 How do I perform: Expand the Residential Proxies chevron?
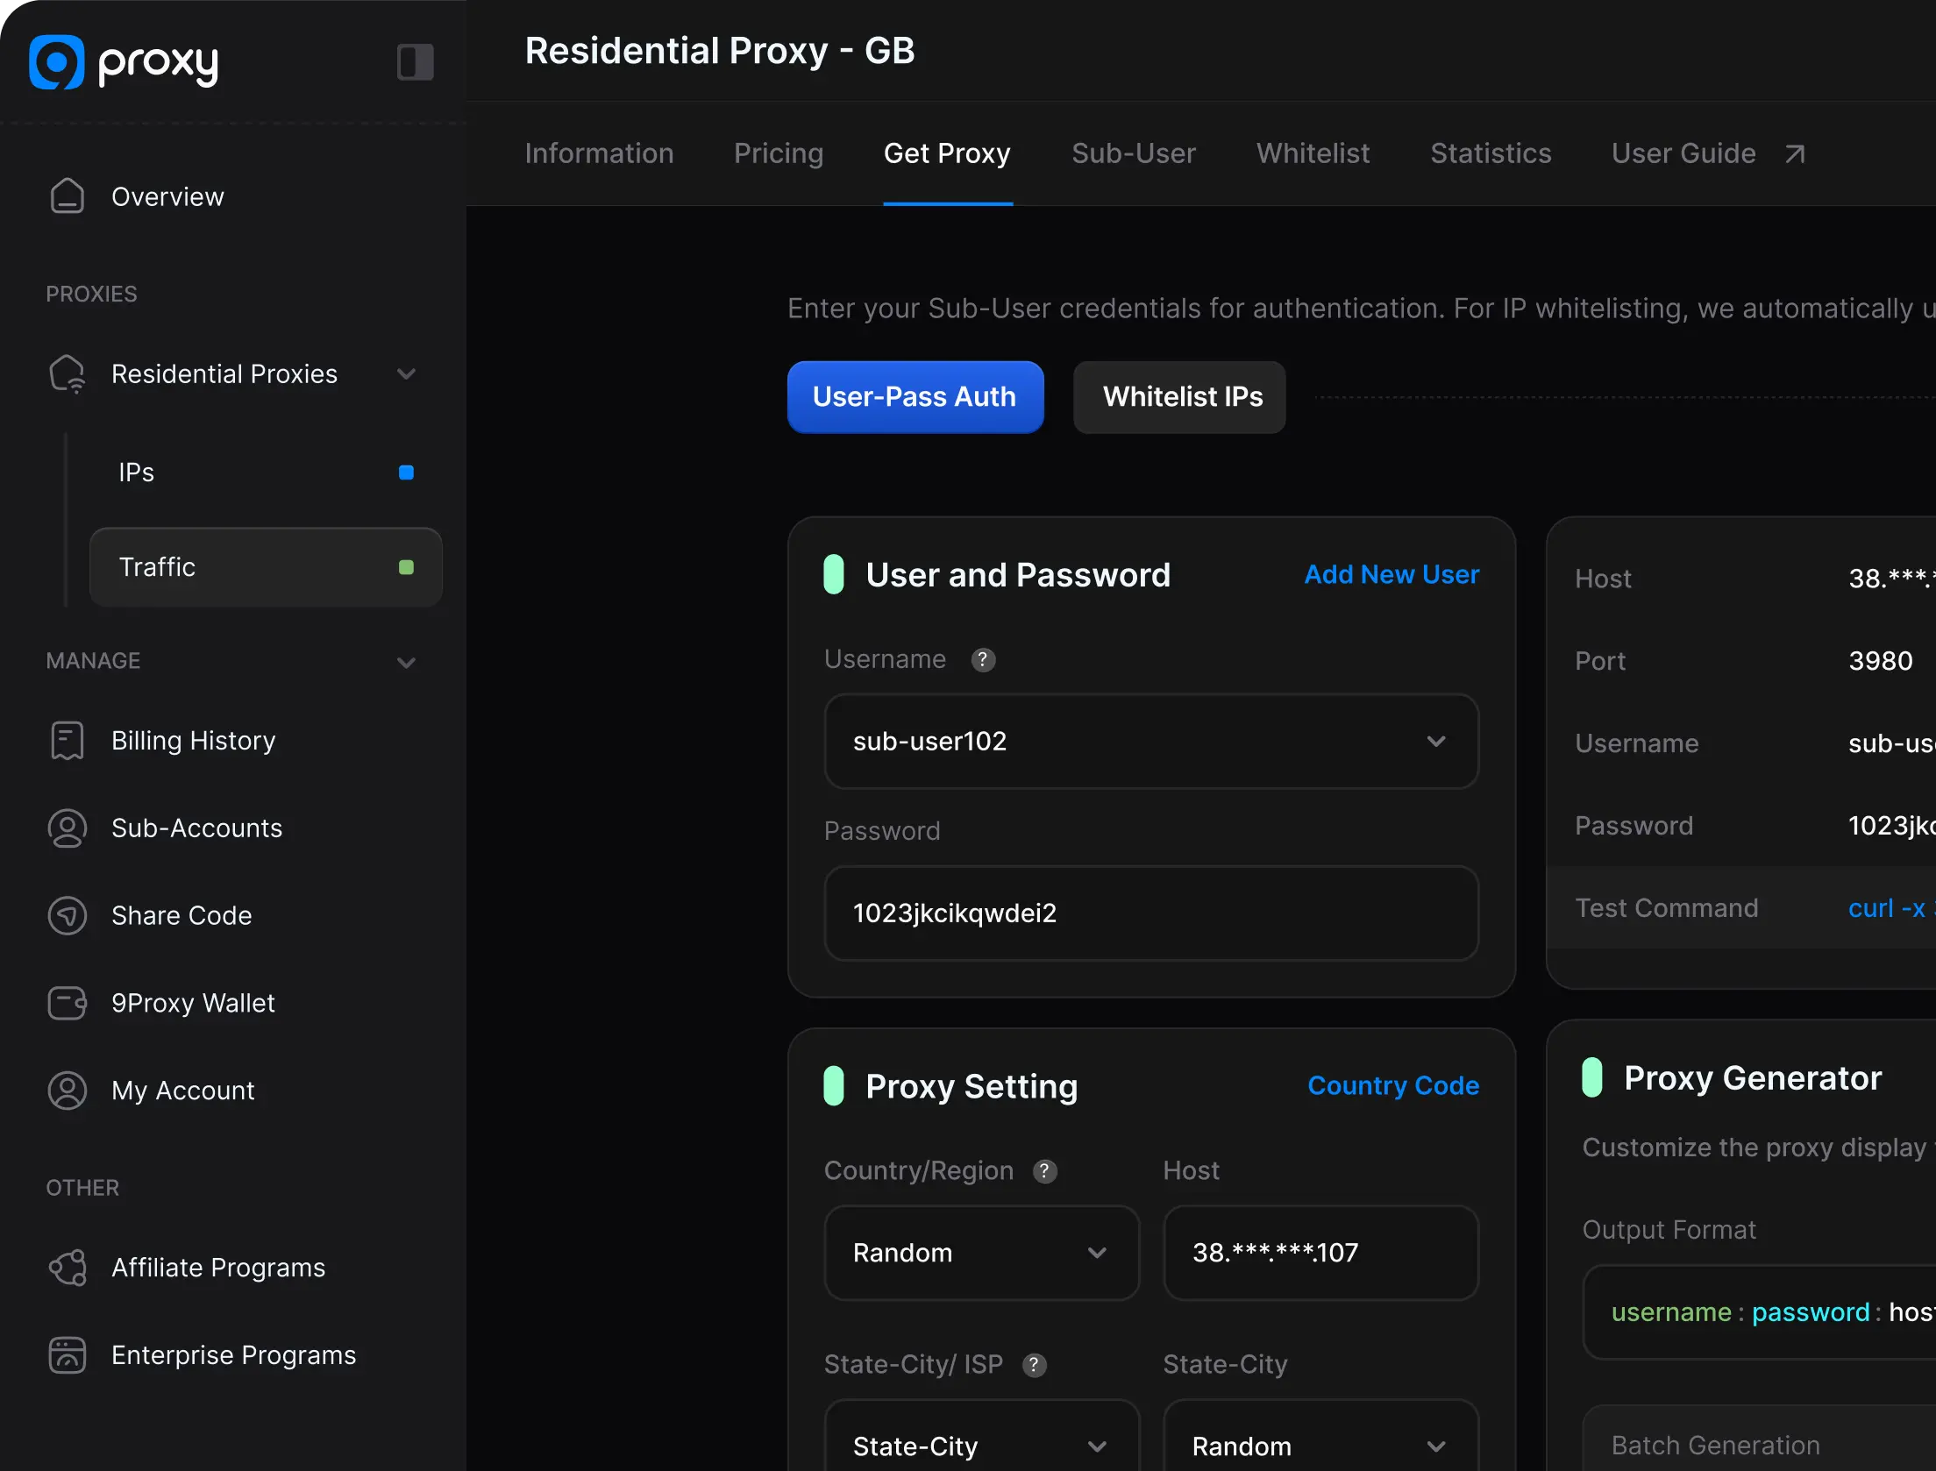click(406, 374)
